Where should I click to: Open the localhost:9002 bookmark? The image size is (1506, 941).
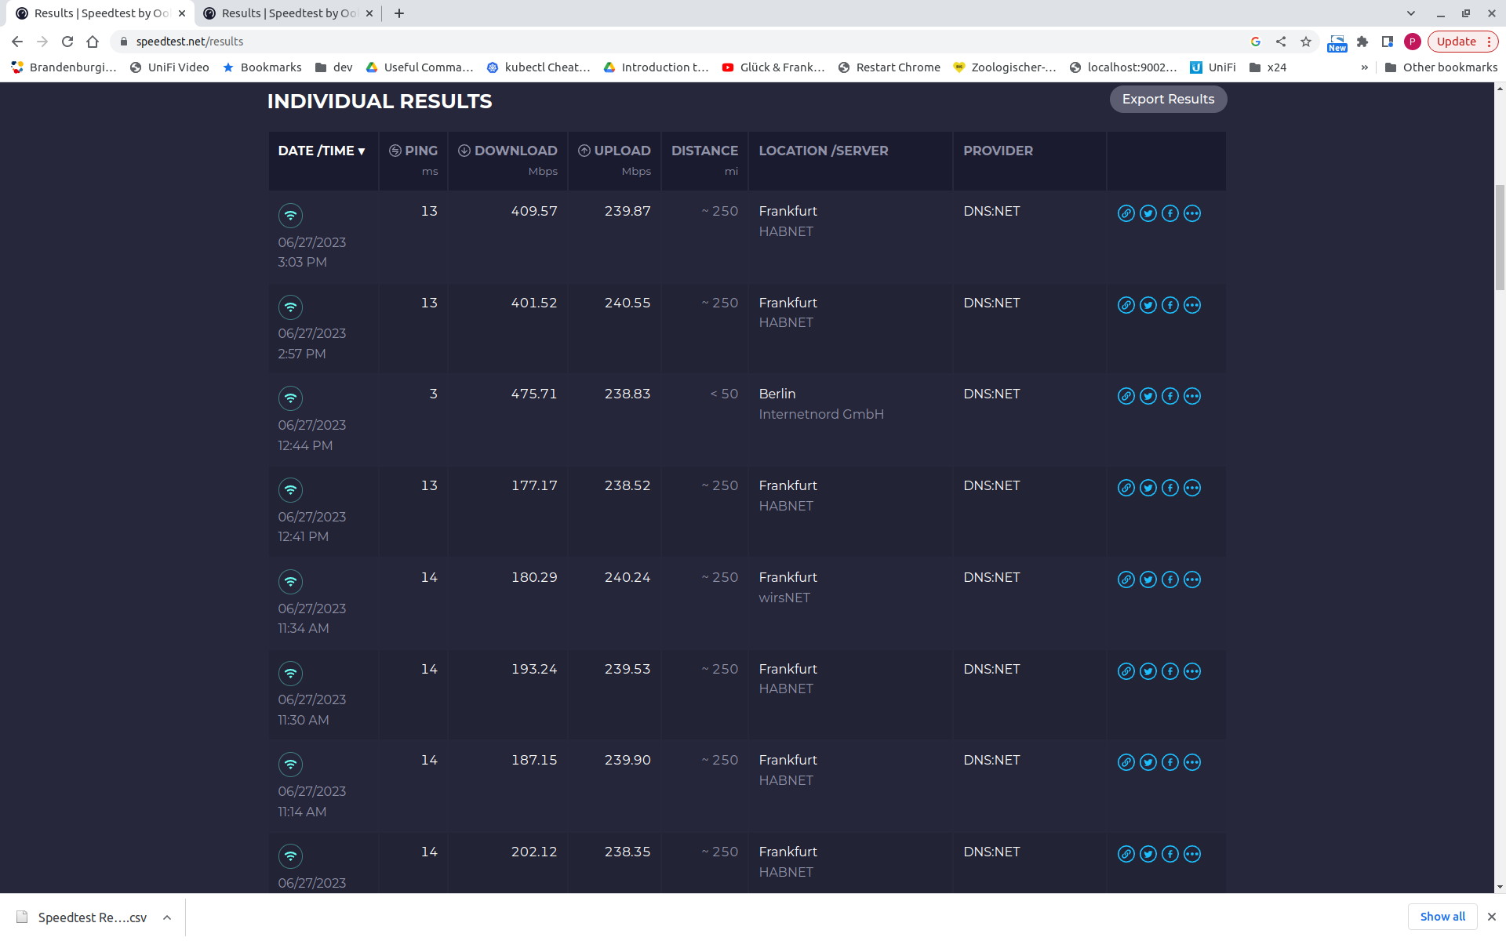[1123, 67]
